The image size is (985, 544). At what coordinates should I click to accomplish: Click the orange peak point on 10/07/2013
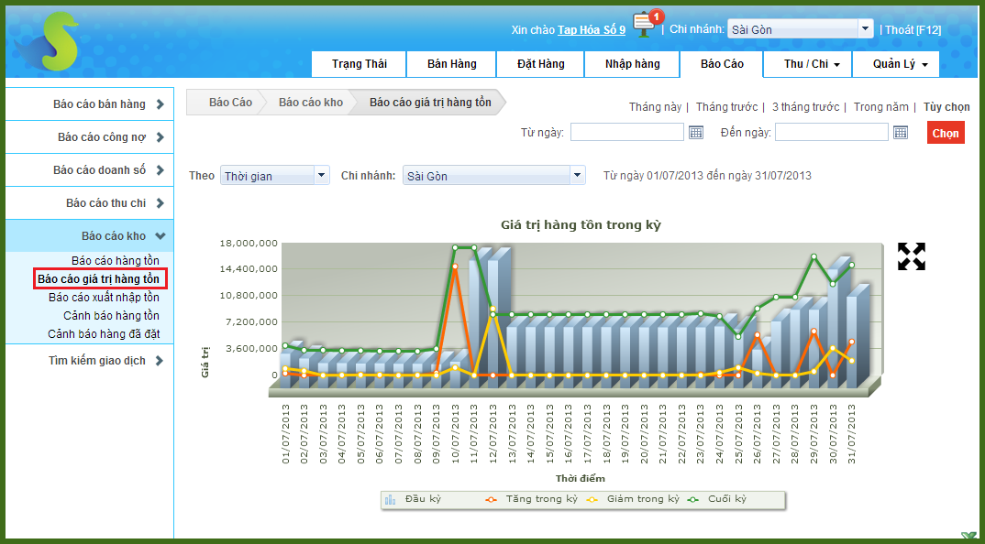click(455, 267)
